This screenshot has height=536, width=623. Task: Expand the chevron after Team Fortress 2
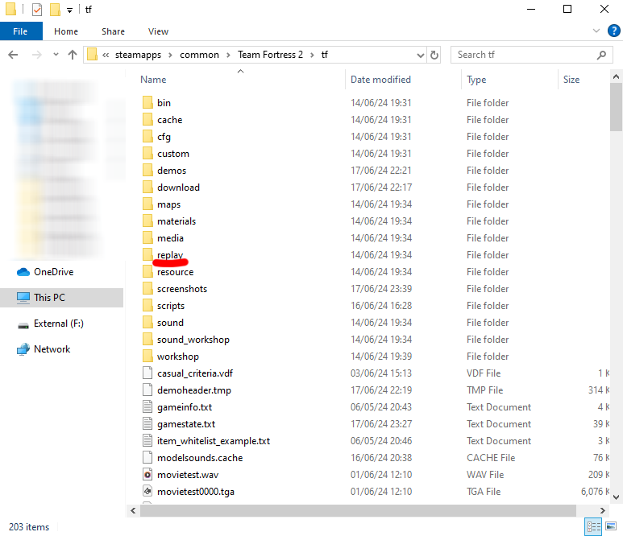click(312, 56)
